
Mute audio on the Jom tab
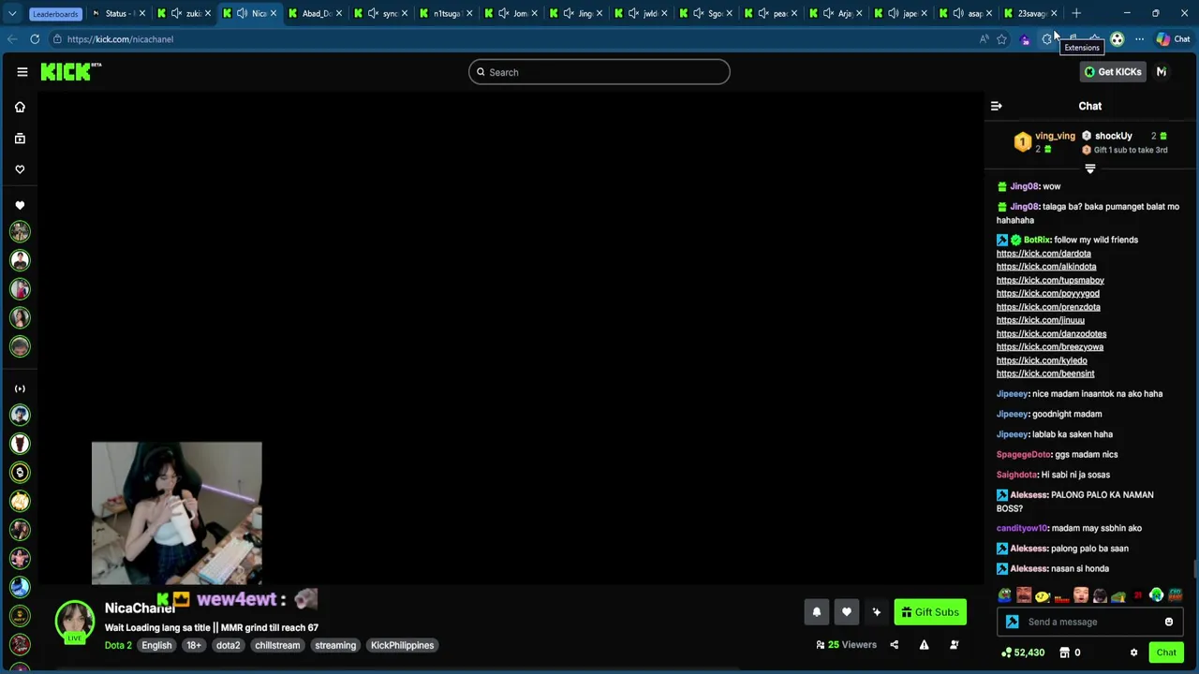[x=503, y=13]
